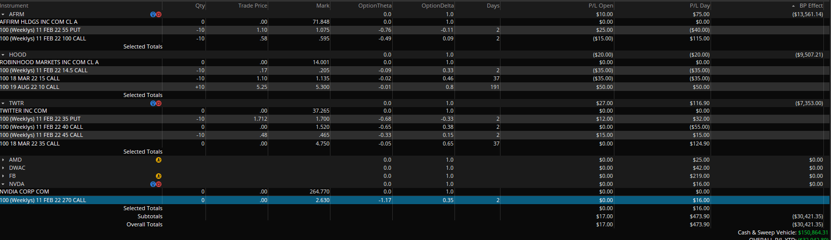Click the blue lightbulb icon on the TWTR row
This screenshot has width=831, height=240.
(153, 103)
